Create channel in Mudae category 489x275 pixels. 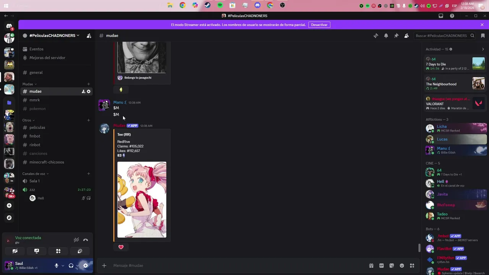pos(89,84)
